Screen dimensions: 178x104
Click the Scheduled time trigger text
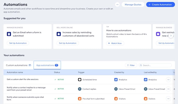tap(90, 79)
